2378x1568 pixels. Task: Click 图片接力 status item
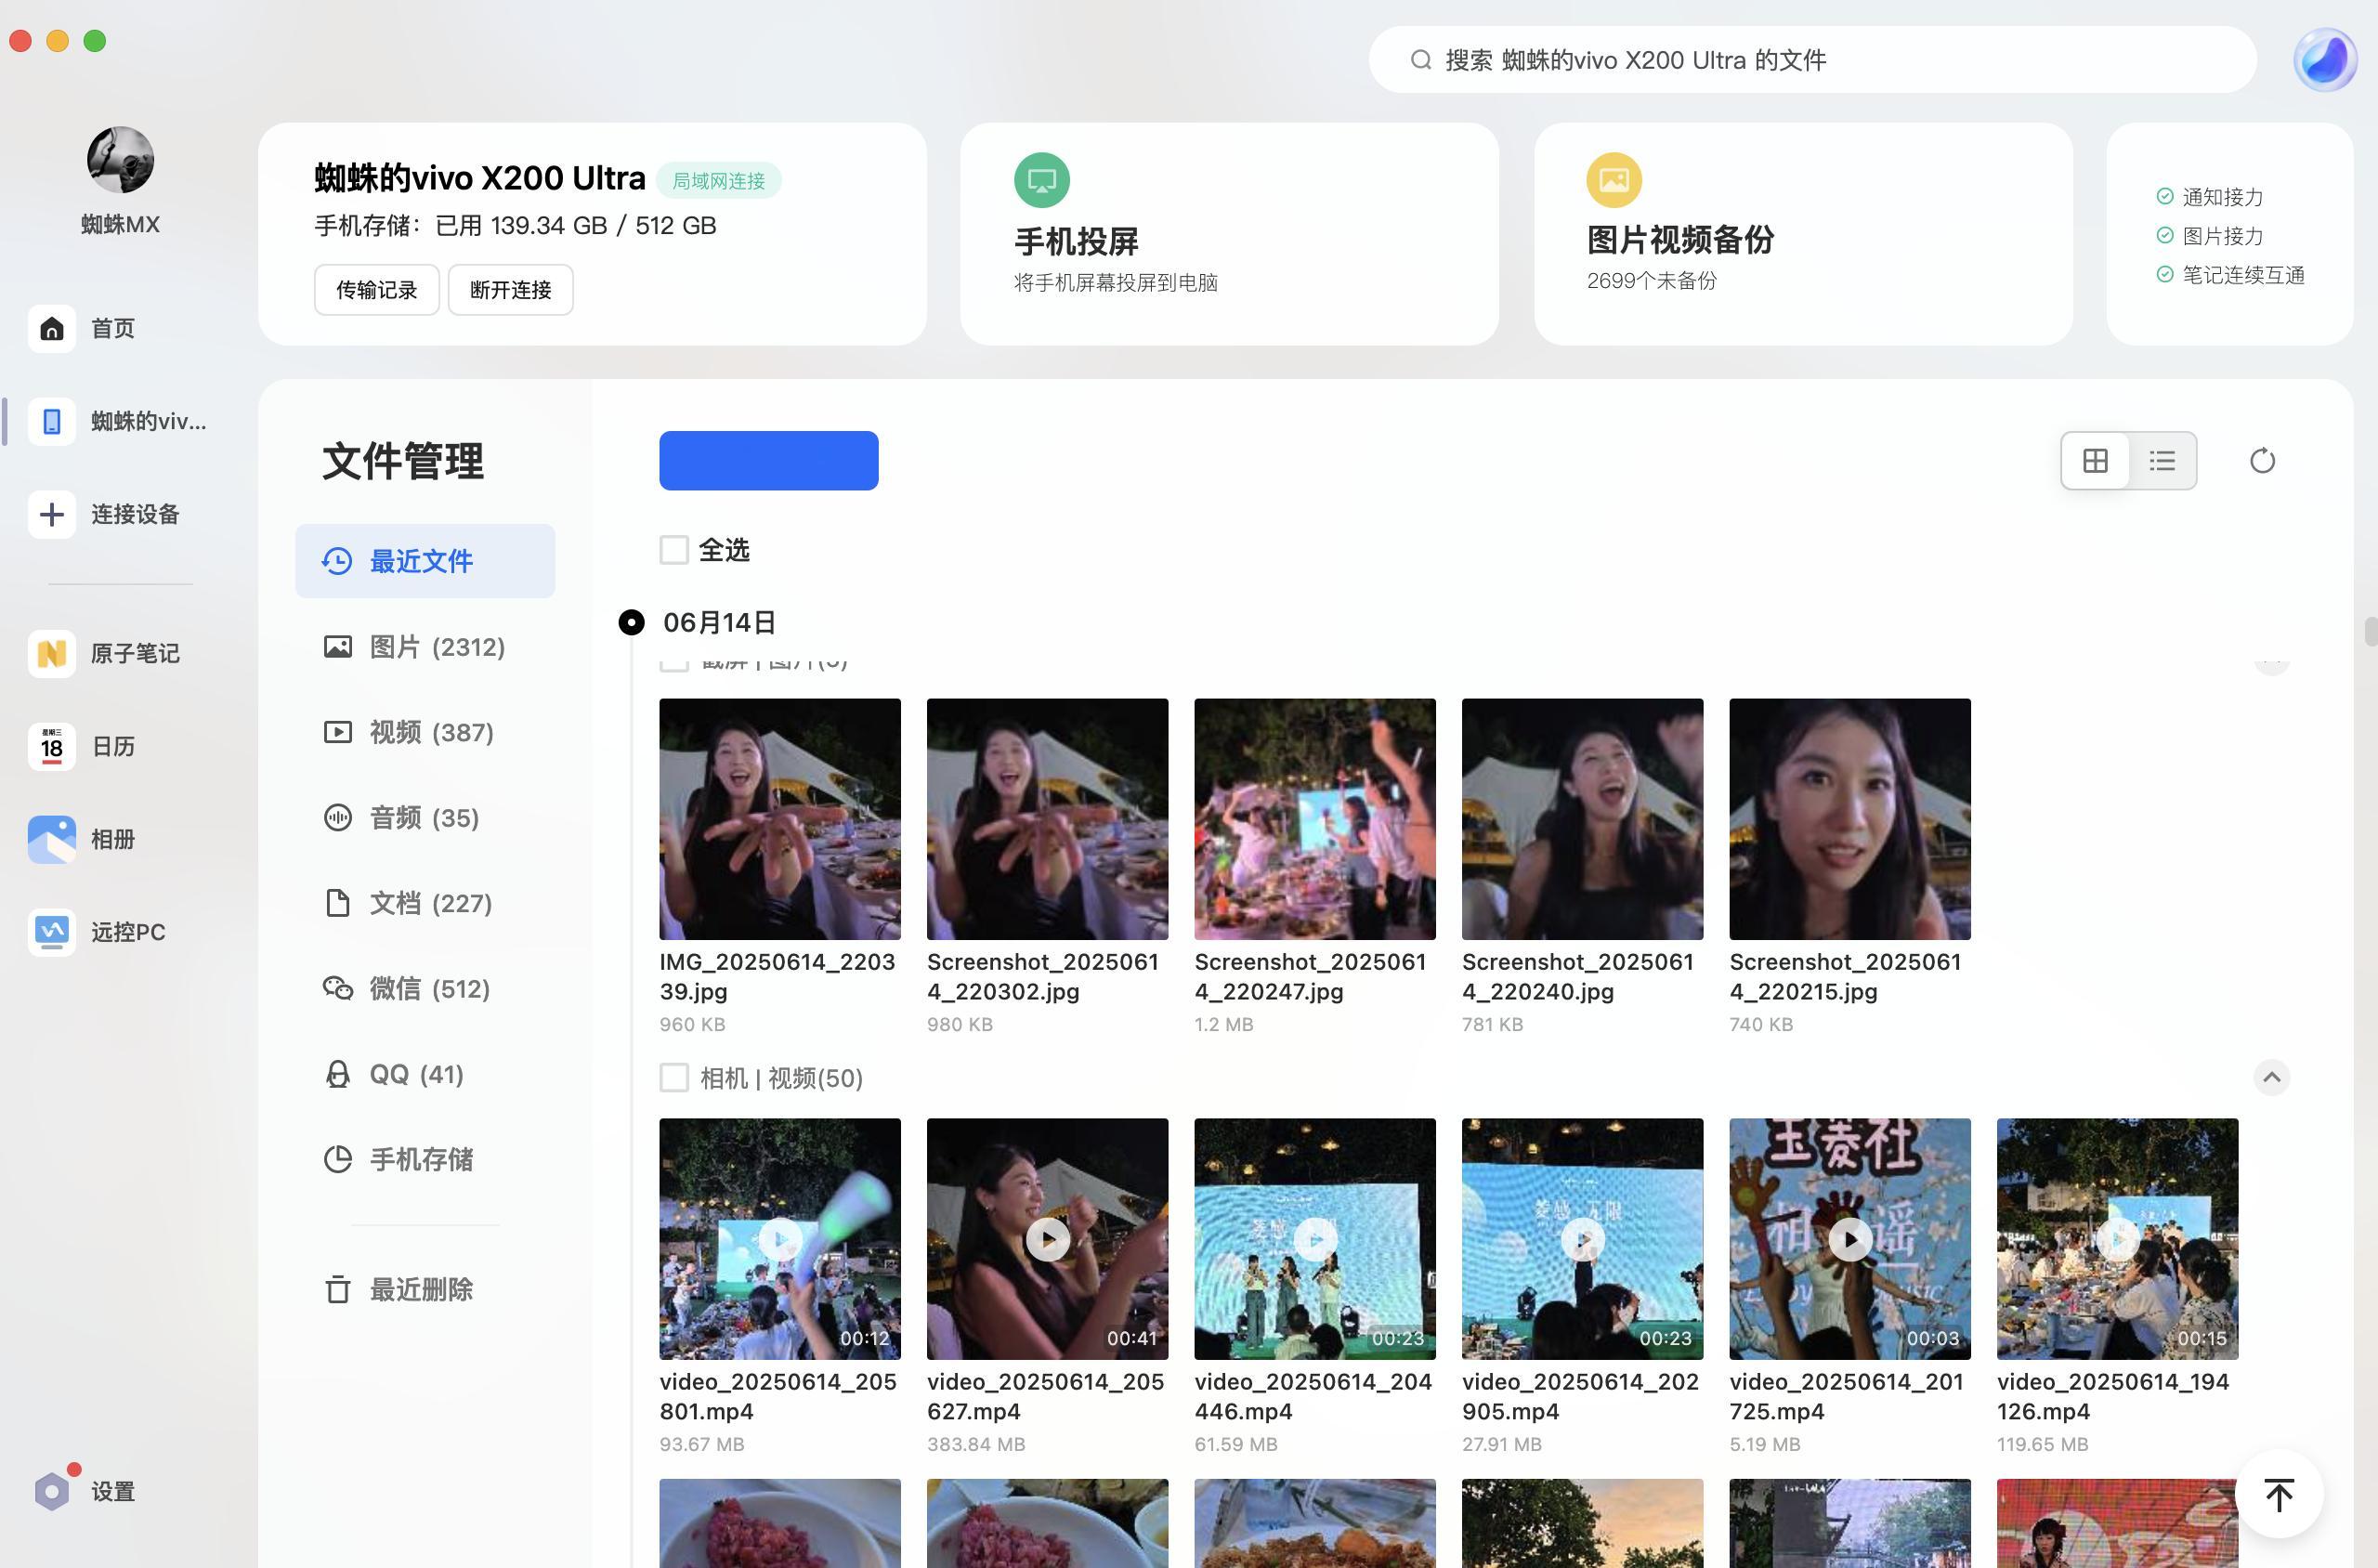pyautogui.click(x=2209, y=236)
